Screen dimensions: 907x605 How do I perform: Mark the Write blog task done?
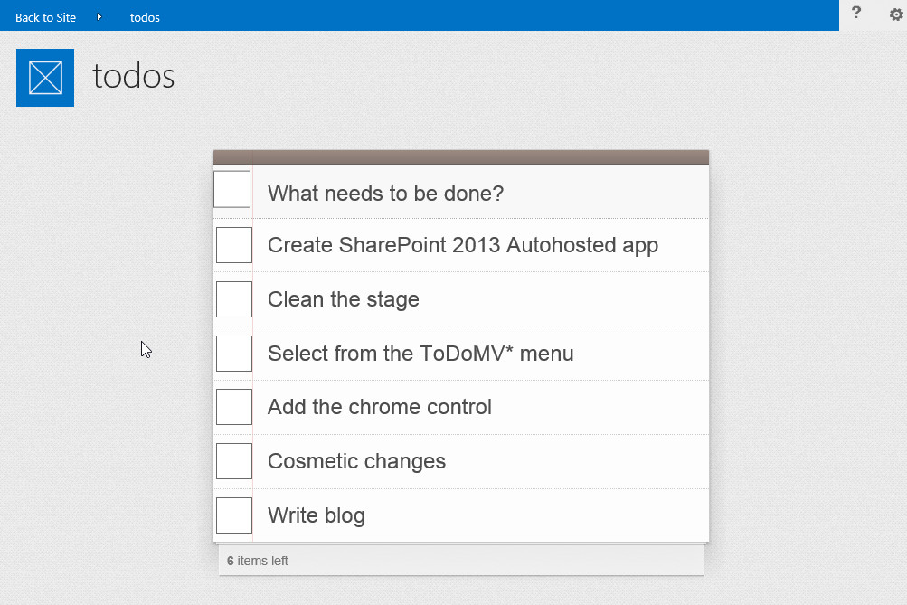(233, 515)
